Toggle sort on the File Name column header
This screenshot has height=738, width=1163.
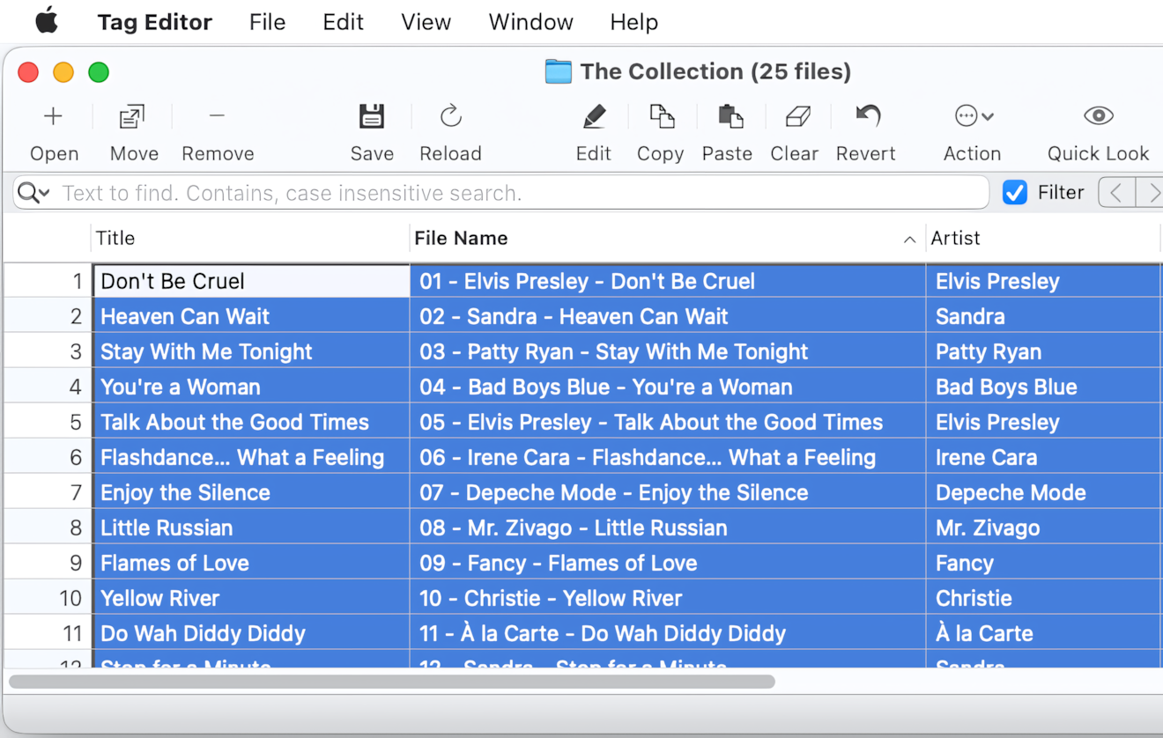pyautogui.click(x=668, y=238)
